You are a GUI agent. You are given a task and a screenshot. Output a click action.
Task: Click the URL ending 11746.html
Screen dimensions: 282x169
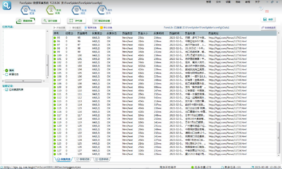coord(227,87)
